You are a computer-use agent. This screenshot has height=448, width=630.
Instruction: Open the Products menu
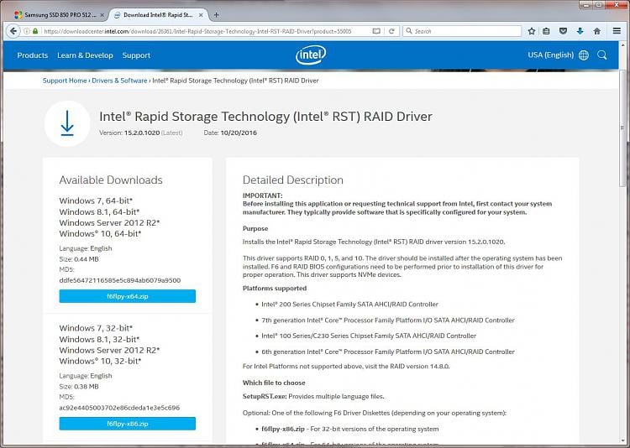pyautogui.click(x=33, y=55)
